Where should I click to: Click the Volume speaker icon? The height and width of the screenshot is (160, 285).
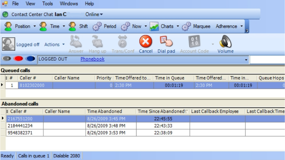225,42
